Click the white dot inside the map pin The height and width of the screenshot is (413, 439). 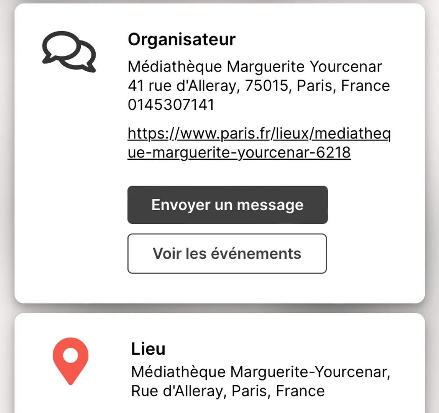[x=70, y=355]
